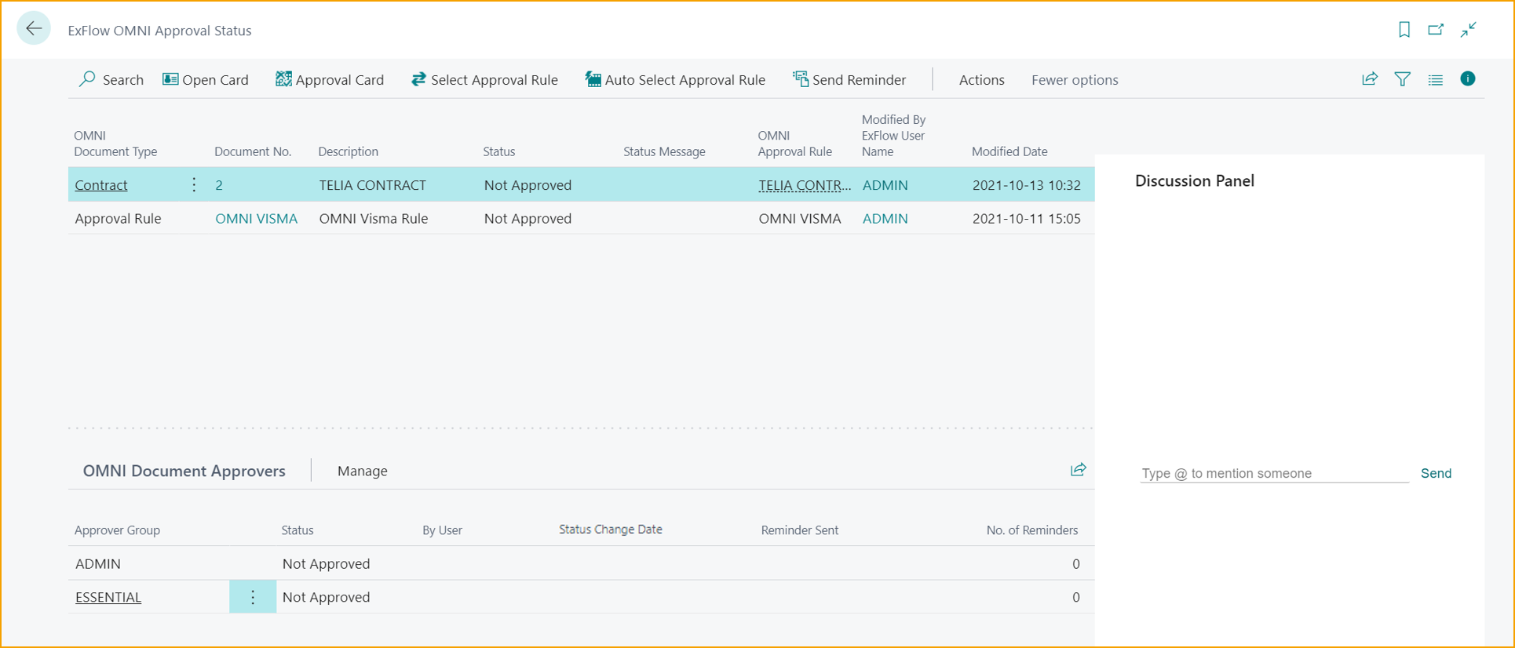Share the list via the toolbar share icon
1515x648 pixels.
1370,79
